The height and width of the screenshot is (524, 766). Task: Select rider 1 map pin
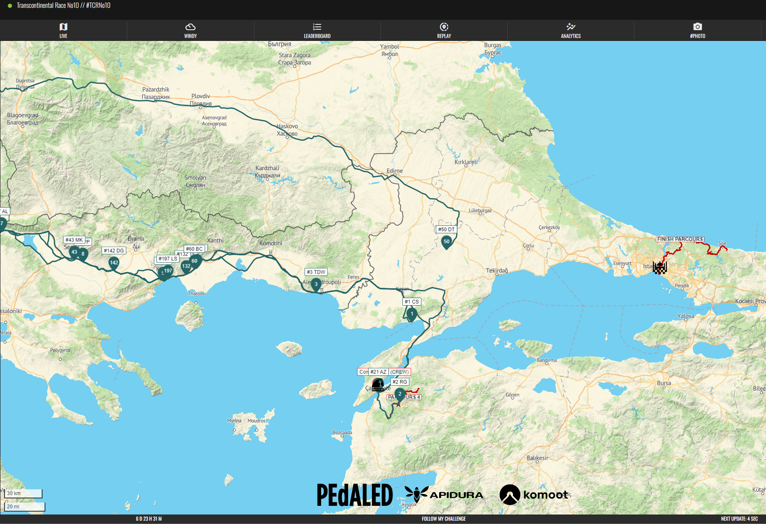(411, 315)
